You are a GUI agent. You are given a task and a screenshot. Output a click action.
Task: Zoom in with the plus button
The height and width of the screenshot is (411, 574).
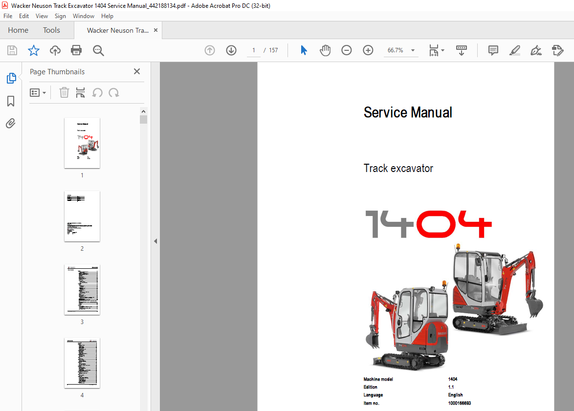(x=368, y=50)
